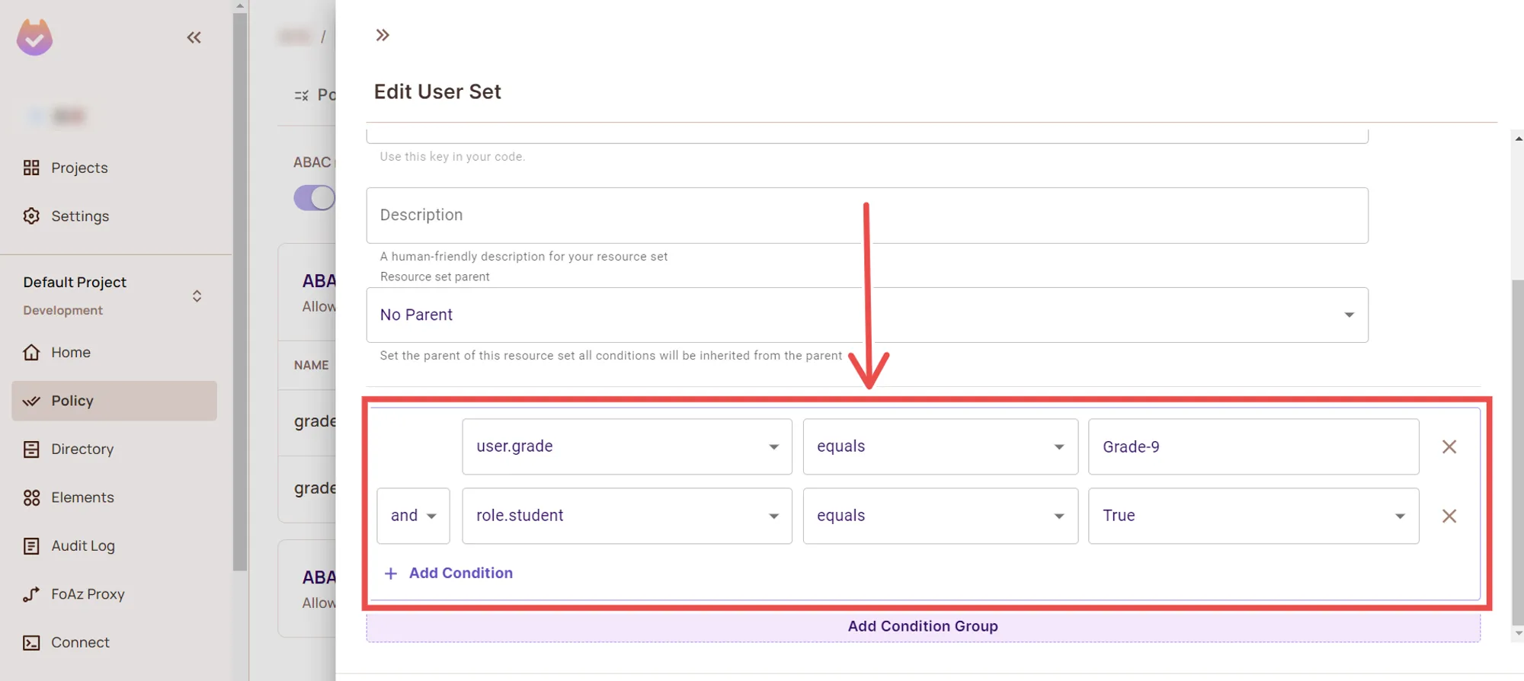
Task: Change the 'and' logical operator dropdown
Action: click(x=413, y=516)
